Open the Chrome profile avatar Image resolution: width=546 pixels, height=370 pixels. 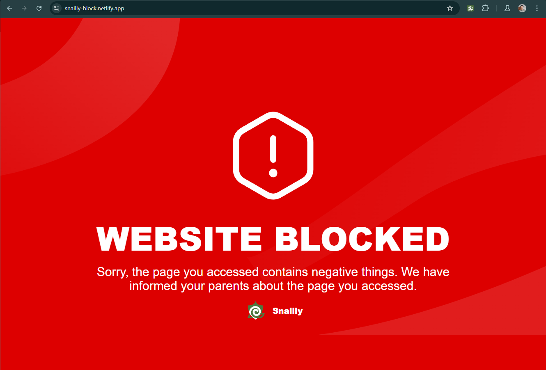(x=522, y=8)
